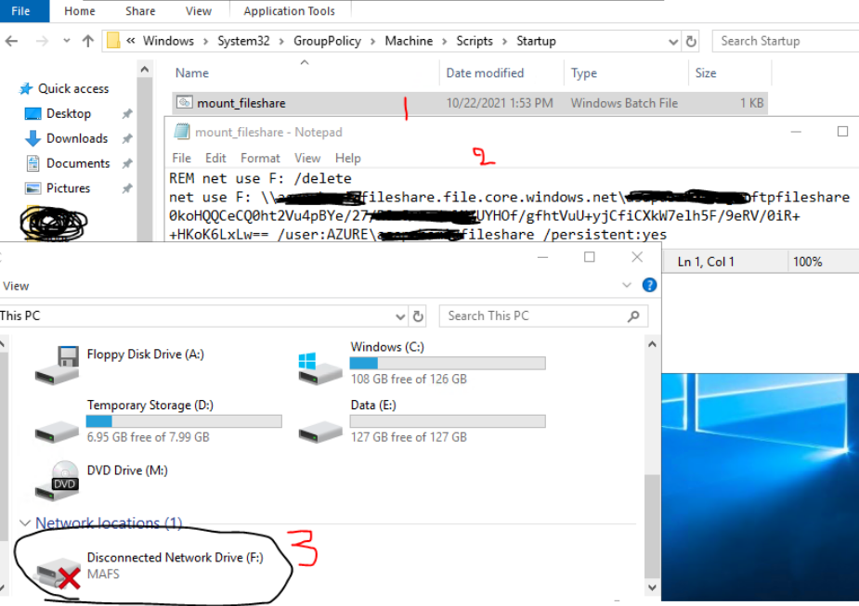The image size is (859, 606).
Task: Open This PC address bar dropdown
Action: click(400, 316)
